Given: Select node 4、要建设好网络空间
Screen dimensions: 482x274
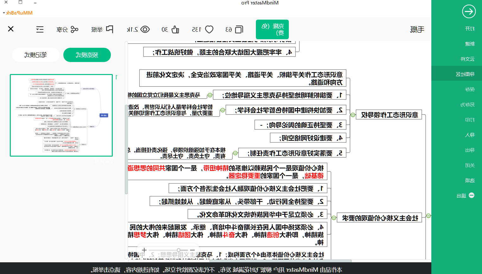Looking at the screenshot, I should tap(308, 138).
